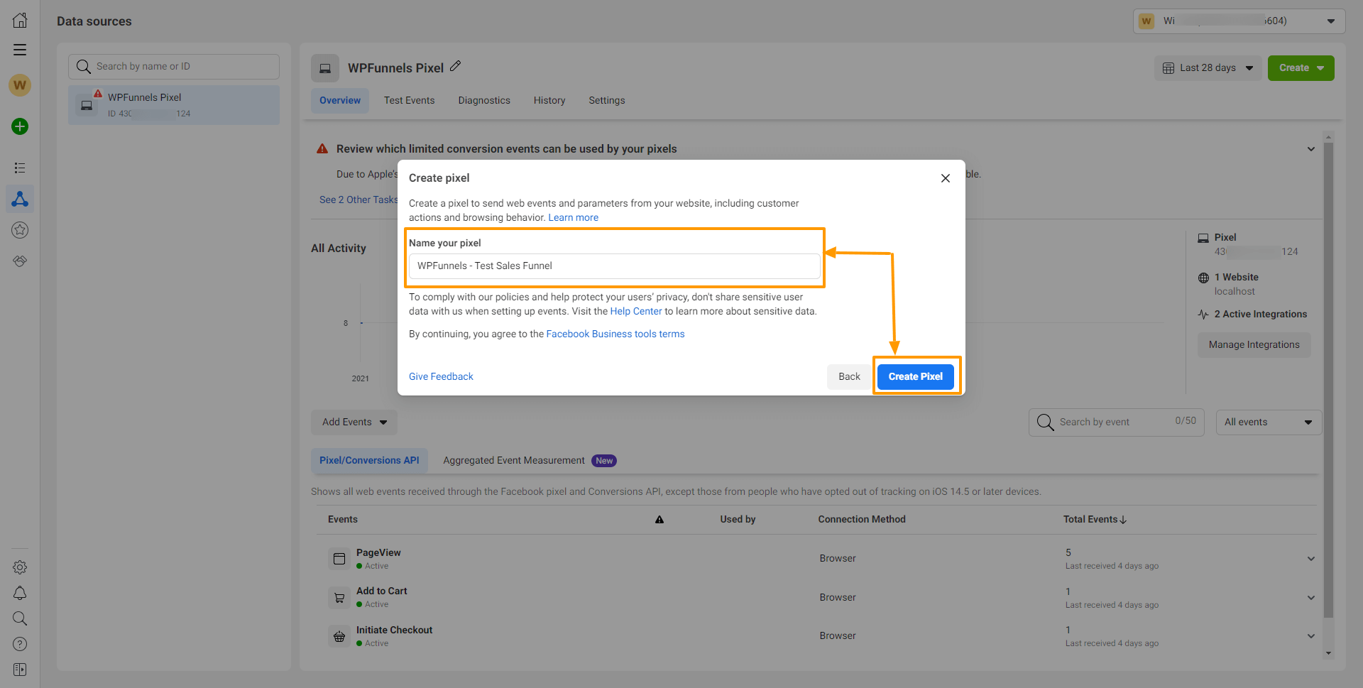1363x688 pixels.
Task: Click the green plus add icon
Action: [20, 126]
